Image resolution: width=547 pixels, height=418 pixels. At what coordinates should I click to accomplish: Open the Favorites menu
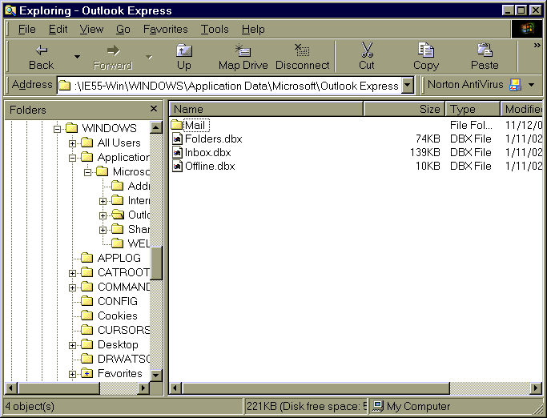[x=165, y=29]
